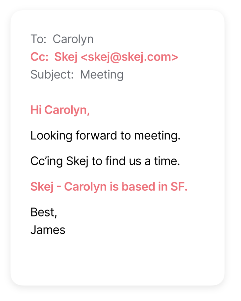This screenshot has height=301, width=241.
Task: Click the greeting "Hi Carolyn,"
Action: tap(60, 110)
